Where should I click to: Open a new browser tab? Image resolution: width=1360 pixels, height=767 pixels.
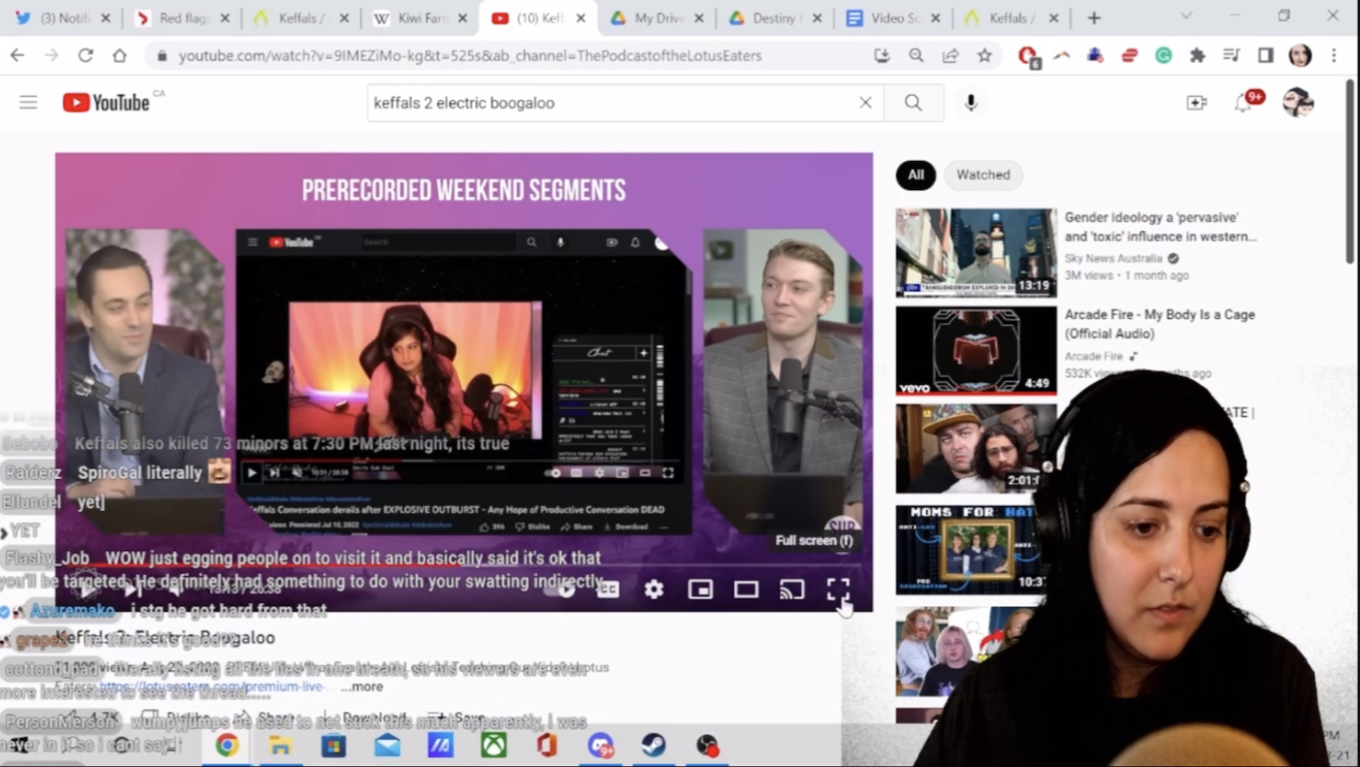(1094, 18)
